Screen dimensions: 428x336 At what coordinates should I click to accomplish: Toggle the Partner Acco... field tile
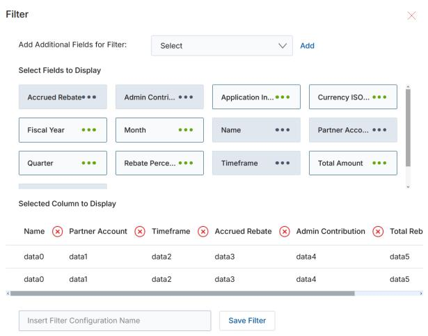coord(353,130)
